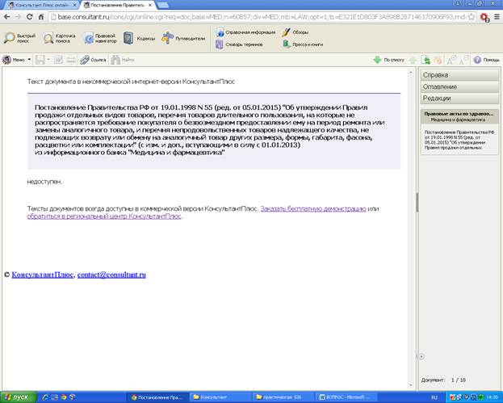
Task: Bookmark page with the star icon
Action: (472, 17)
